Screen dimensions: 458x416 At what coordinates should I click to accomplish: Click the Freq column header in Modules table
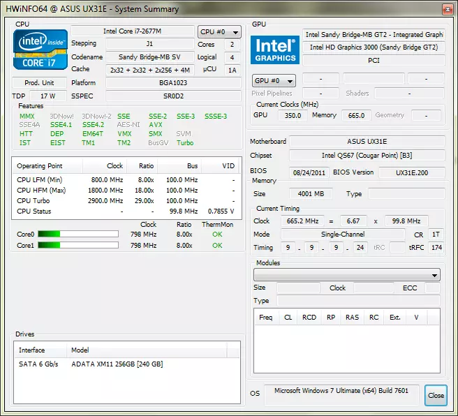[x=265, y=318]
